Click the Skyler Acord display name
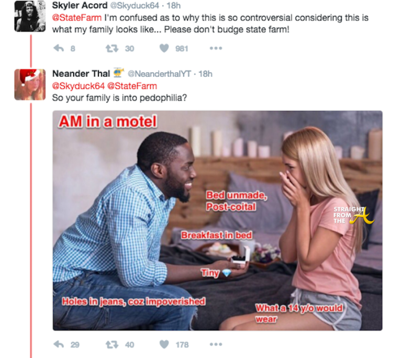Screen dimensions: 402x358 click(x=80, y=5)
